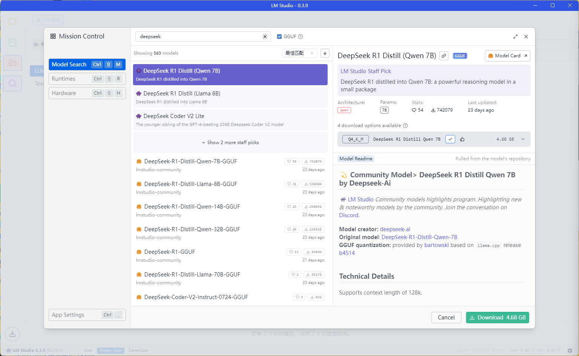Select DeepSeek-R1-GGUF result
Viewport: 579px width, 356px height.
click(230, 256)
